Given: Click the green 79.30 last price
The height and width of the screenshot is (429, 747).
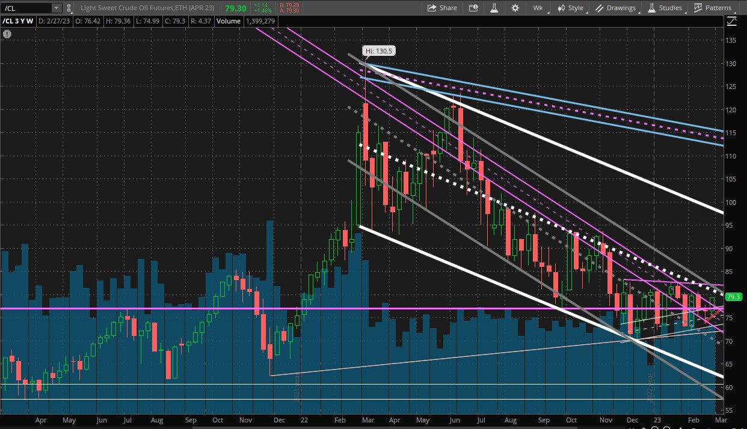Looking at the screenshot, I should coord(235,8).
